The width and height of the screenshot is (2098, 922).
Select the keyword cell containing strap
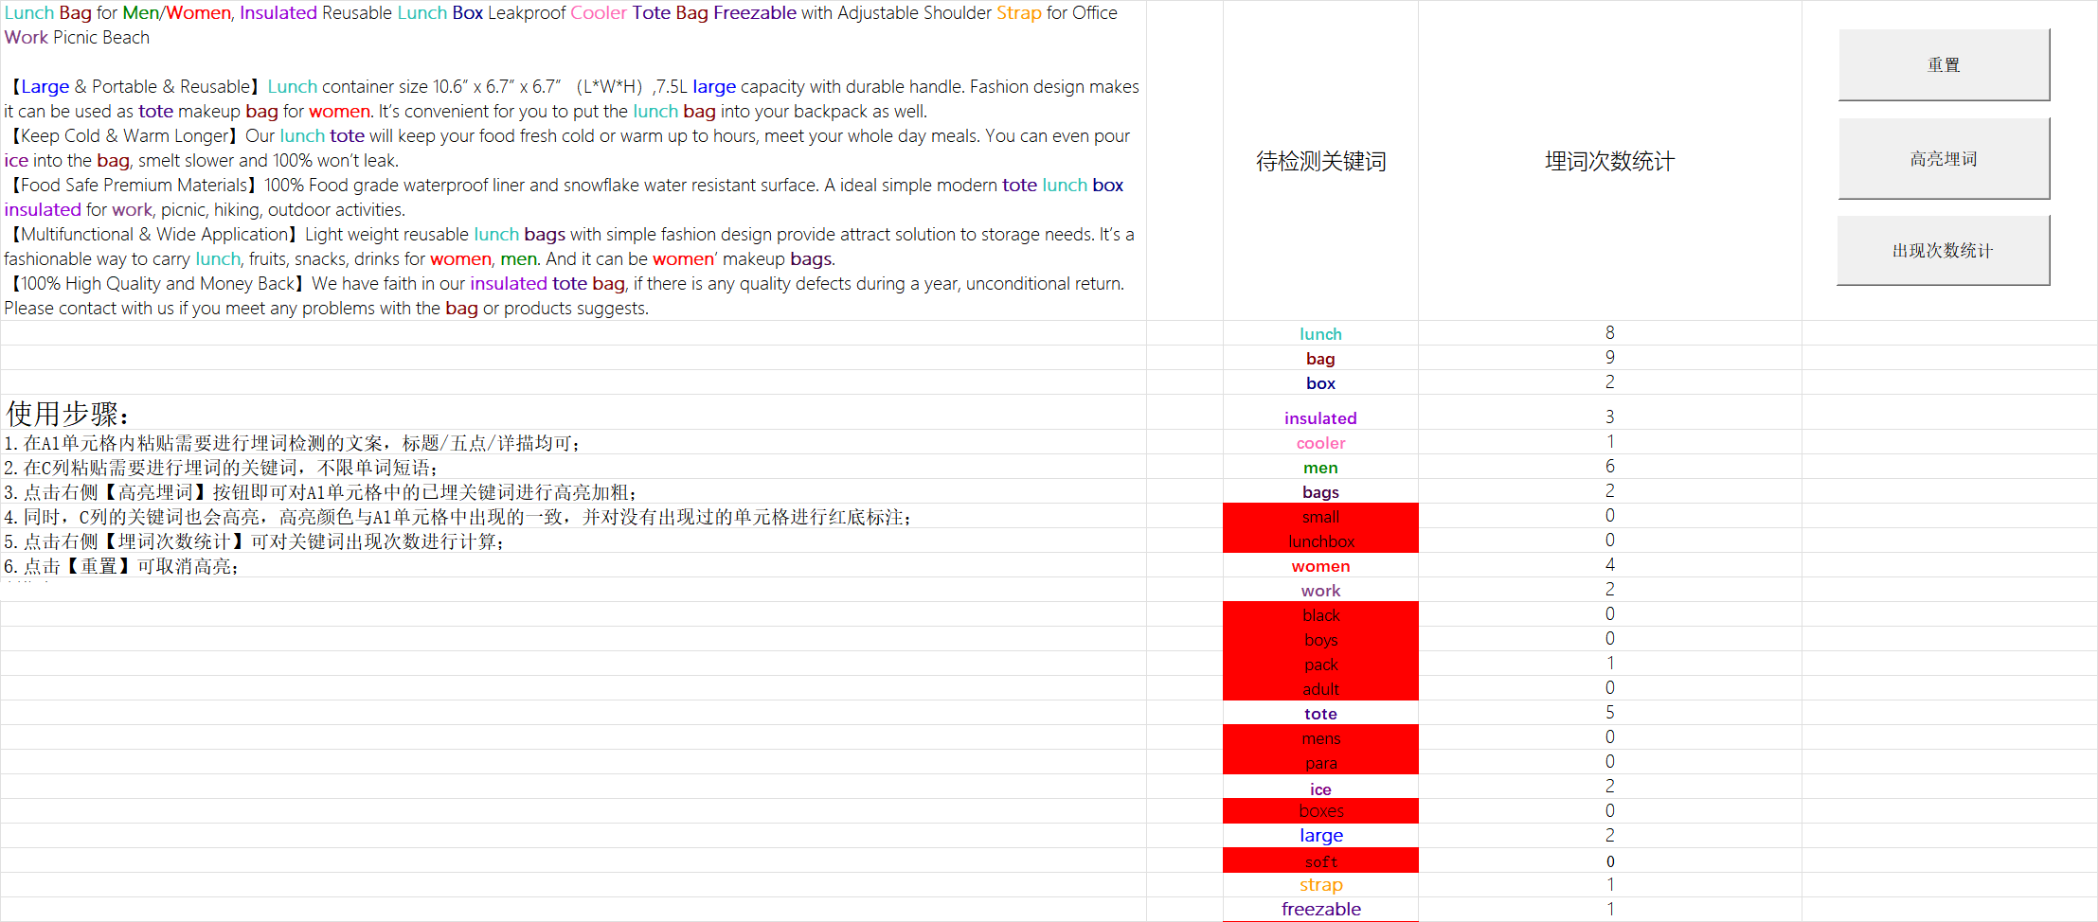coord(1320,884)
